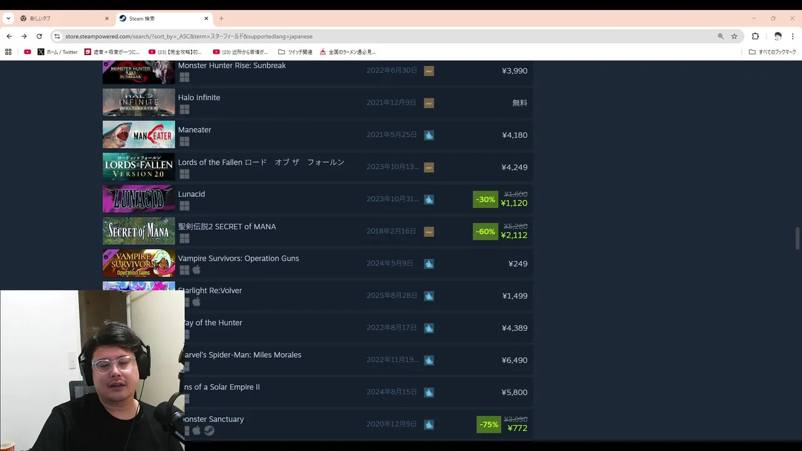Go back to previous page
Screen dimensions: 802x451
(9, 36)
